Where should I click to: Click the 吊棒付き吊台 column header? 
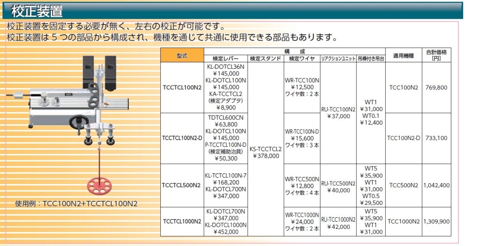(x=371, y=59)
